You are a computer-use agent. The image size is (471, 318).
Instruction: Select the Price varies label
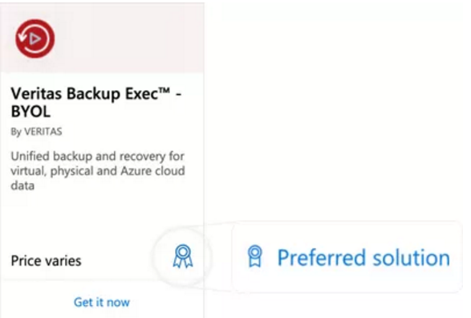46,261
